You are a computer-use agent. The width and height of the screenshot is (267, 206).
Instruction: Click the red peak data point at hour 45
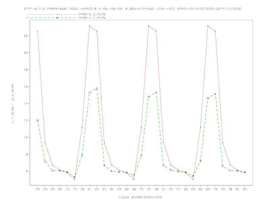click(149, 26)
